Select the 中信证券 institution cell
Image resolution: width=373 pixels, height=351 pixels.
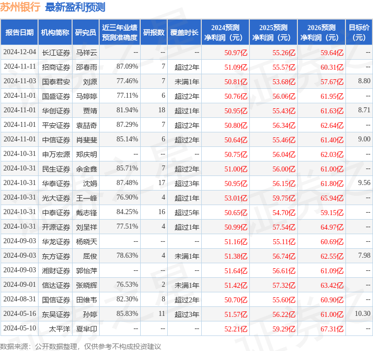coord(56,140)
